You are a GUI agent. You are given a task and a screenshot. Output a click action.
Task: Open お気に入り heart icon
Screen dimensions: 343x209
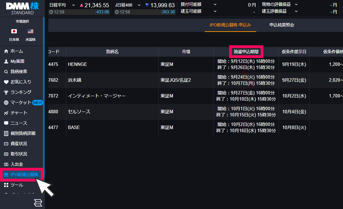[6, 82]
